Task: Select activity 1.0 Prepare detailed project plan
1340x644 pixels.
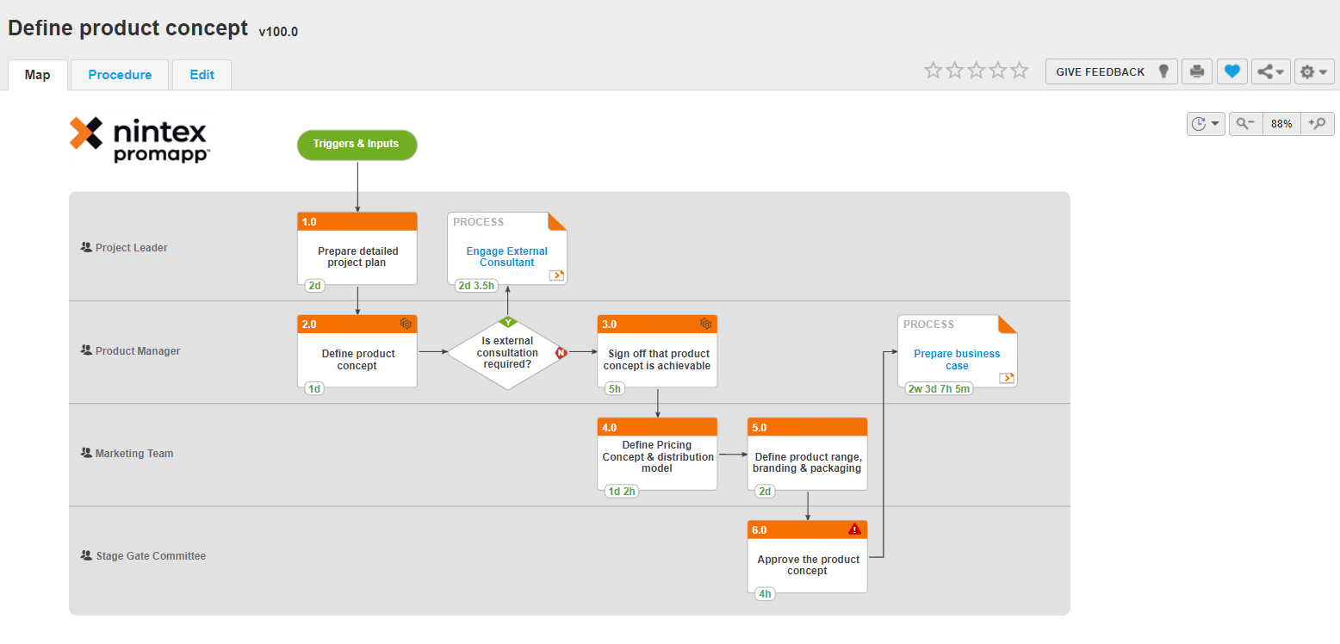Action: point(357,249)
